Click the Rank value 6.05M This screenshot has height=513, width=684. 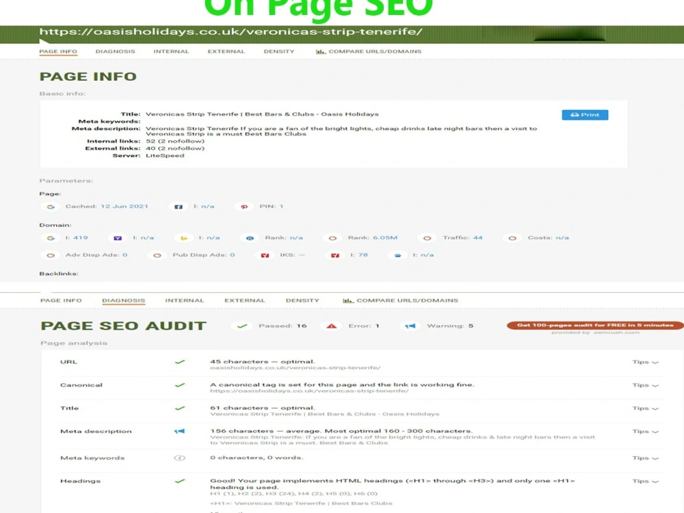[x=384, y=238]
